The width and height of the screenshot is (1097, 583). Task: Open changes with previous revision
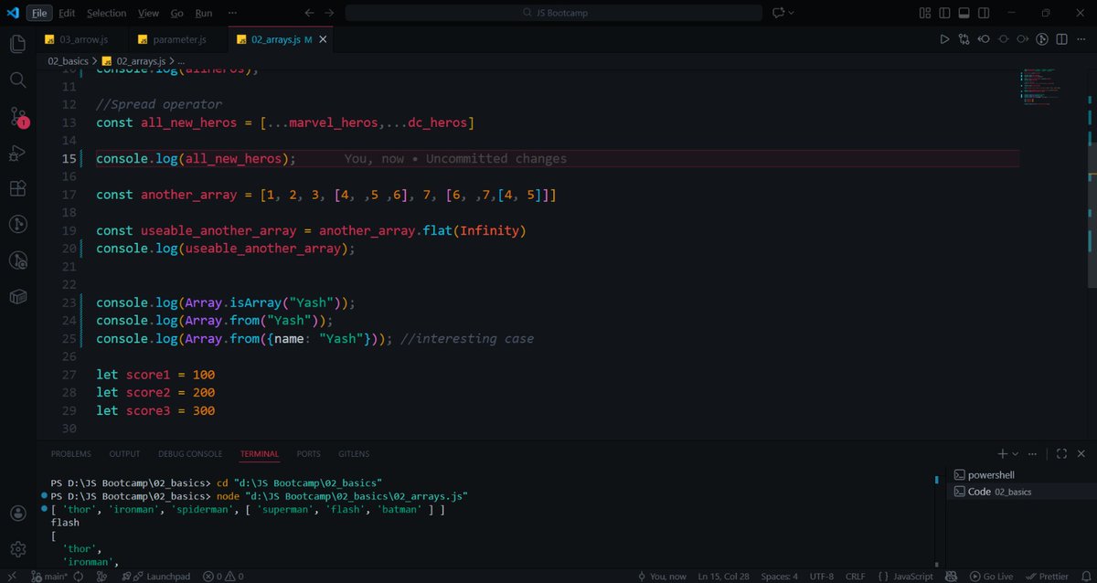[984, 39]
